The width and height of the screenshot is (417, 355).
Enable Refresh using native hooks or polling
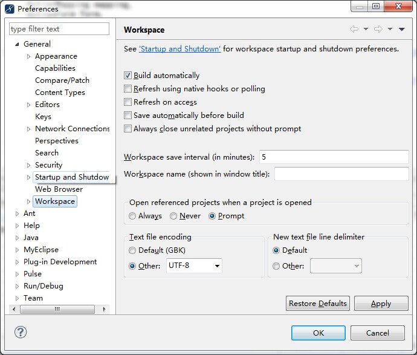(x=128, y=89)
